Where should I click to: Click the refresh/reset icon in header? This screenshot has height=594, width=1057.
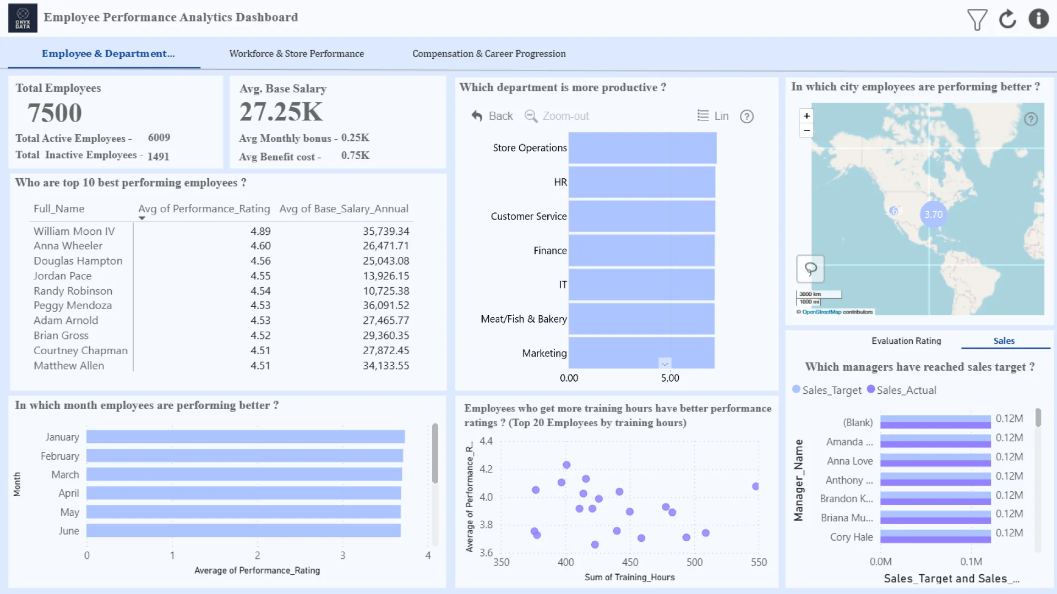click(x=1007, y=19)
